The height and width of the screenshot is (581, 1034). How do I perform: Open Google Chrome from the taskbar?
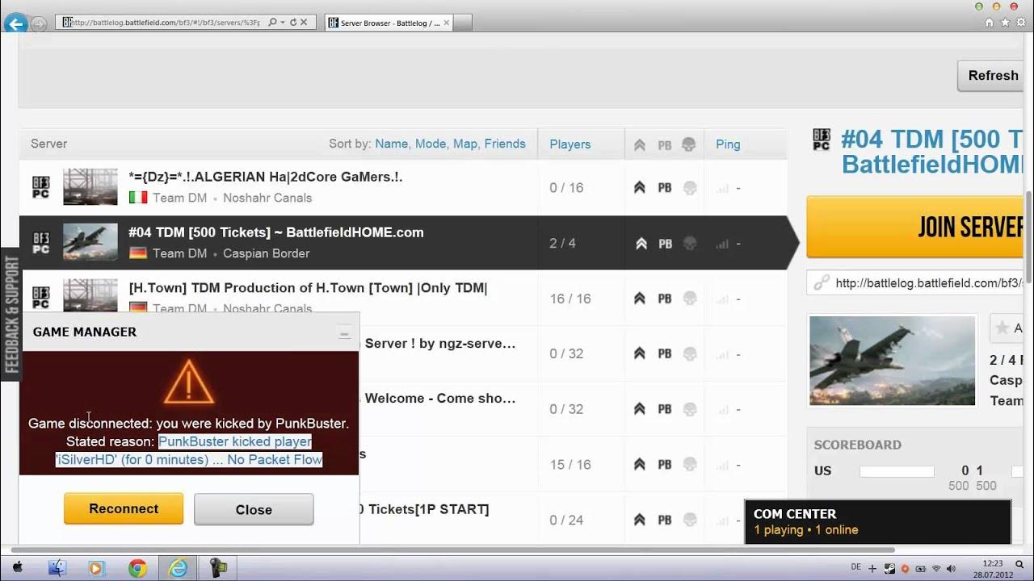coord(137,568)
